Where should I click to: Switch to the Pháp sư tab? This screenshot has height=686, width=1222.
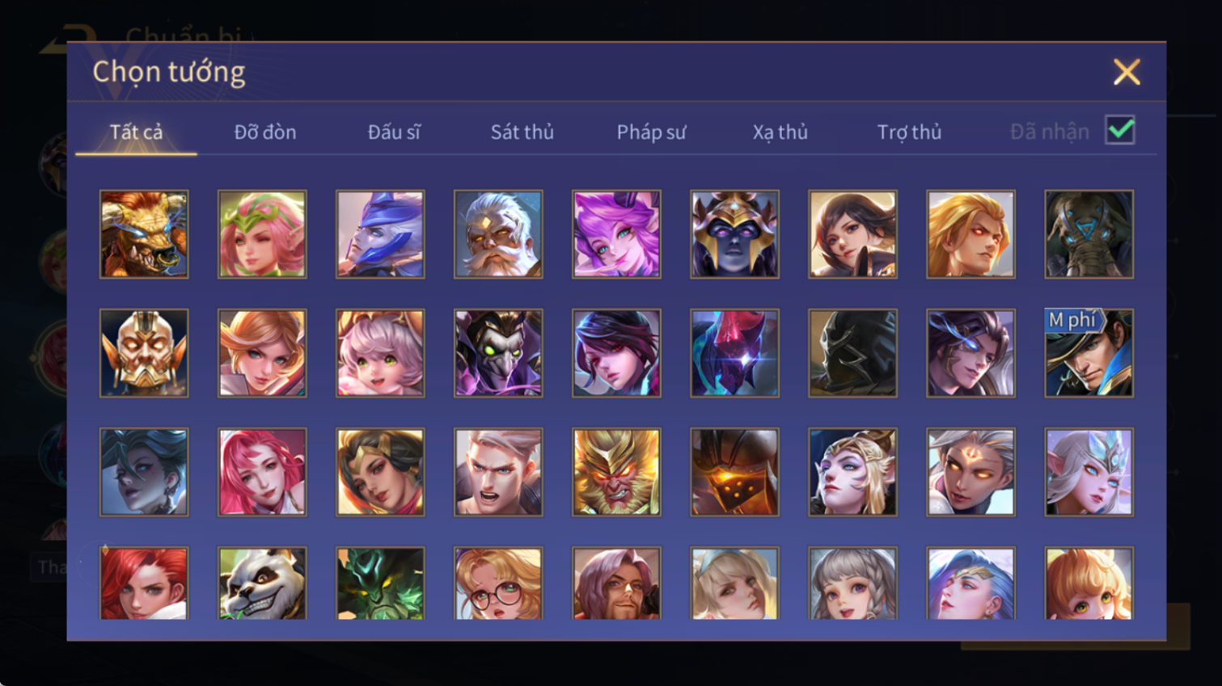pyautogui.click(x=651, y=132)
